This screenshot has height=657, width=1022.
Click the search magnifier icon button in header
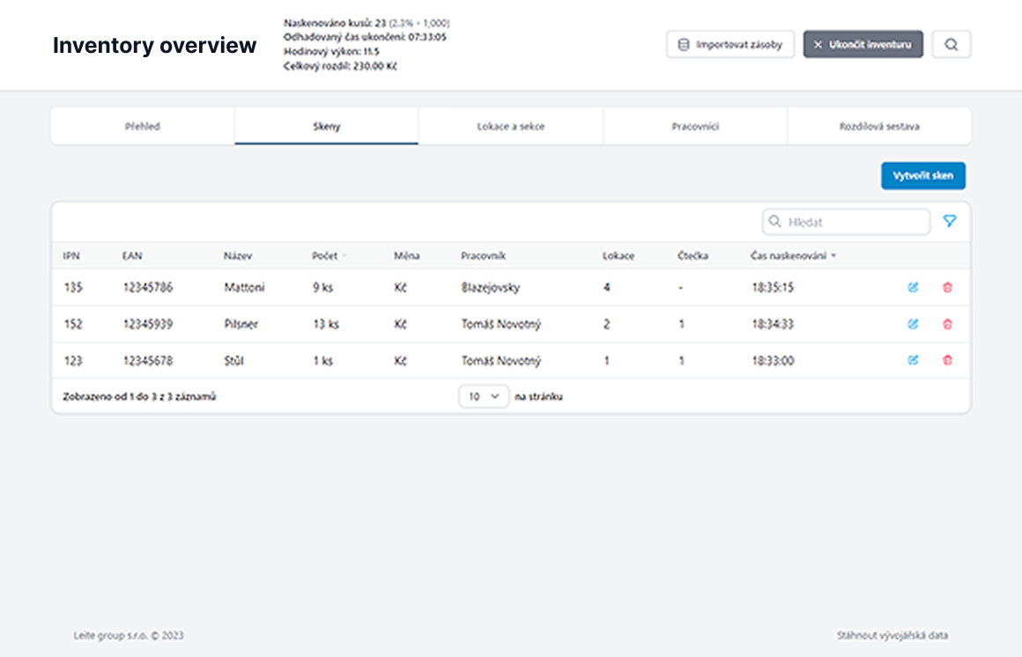pyautogui.click(x=951, y=45)
